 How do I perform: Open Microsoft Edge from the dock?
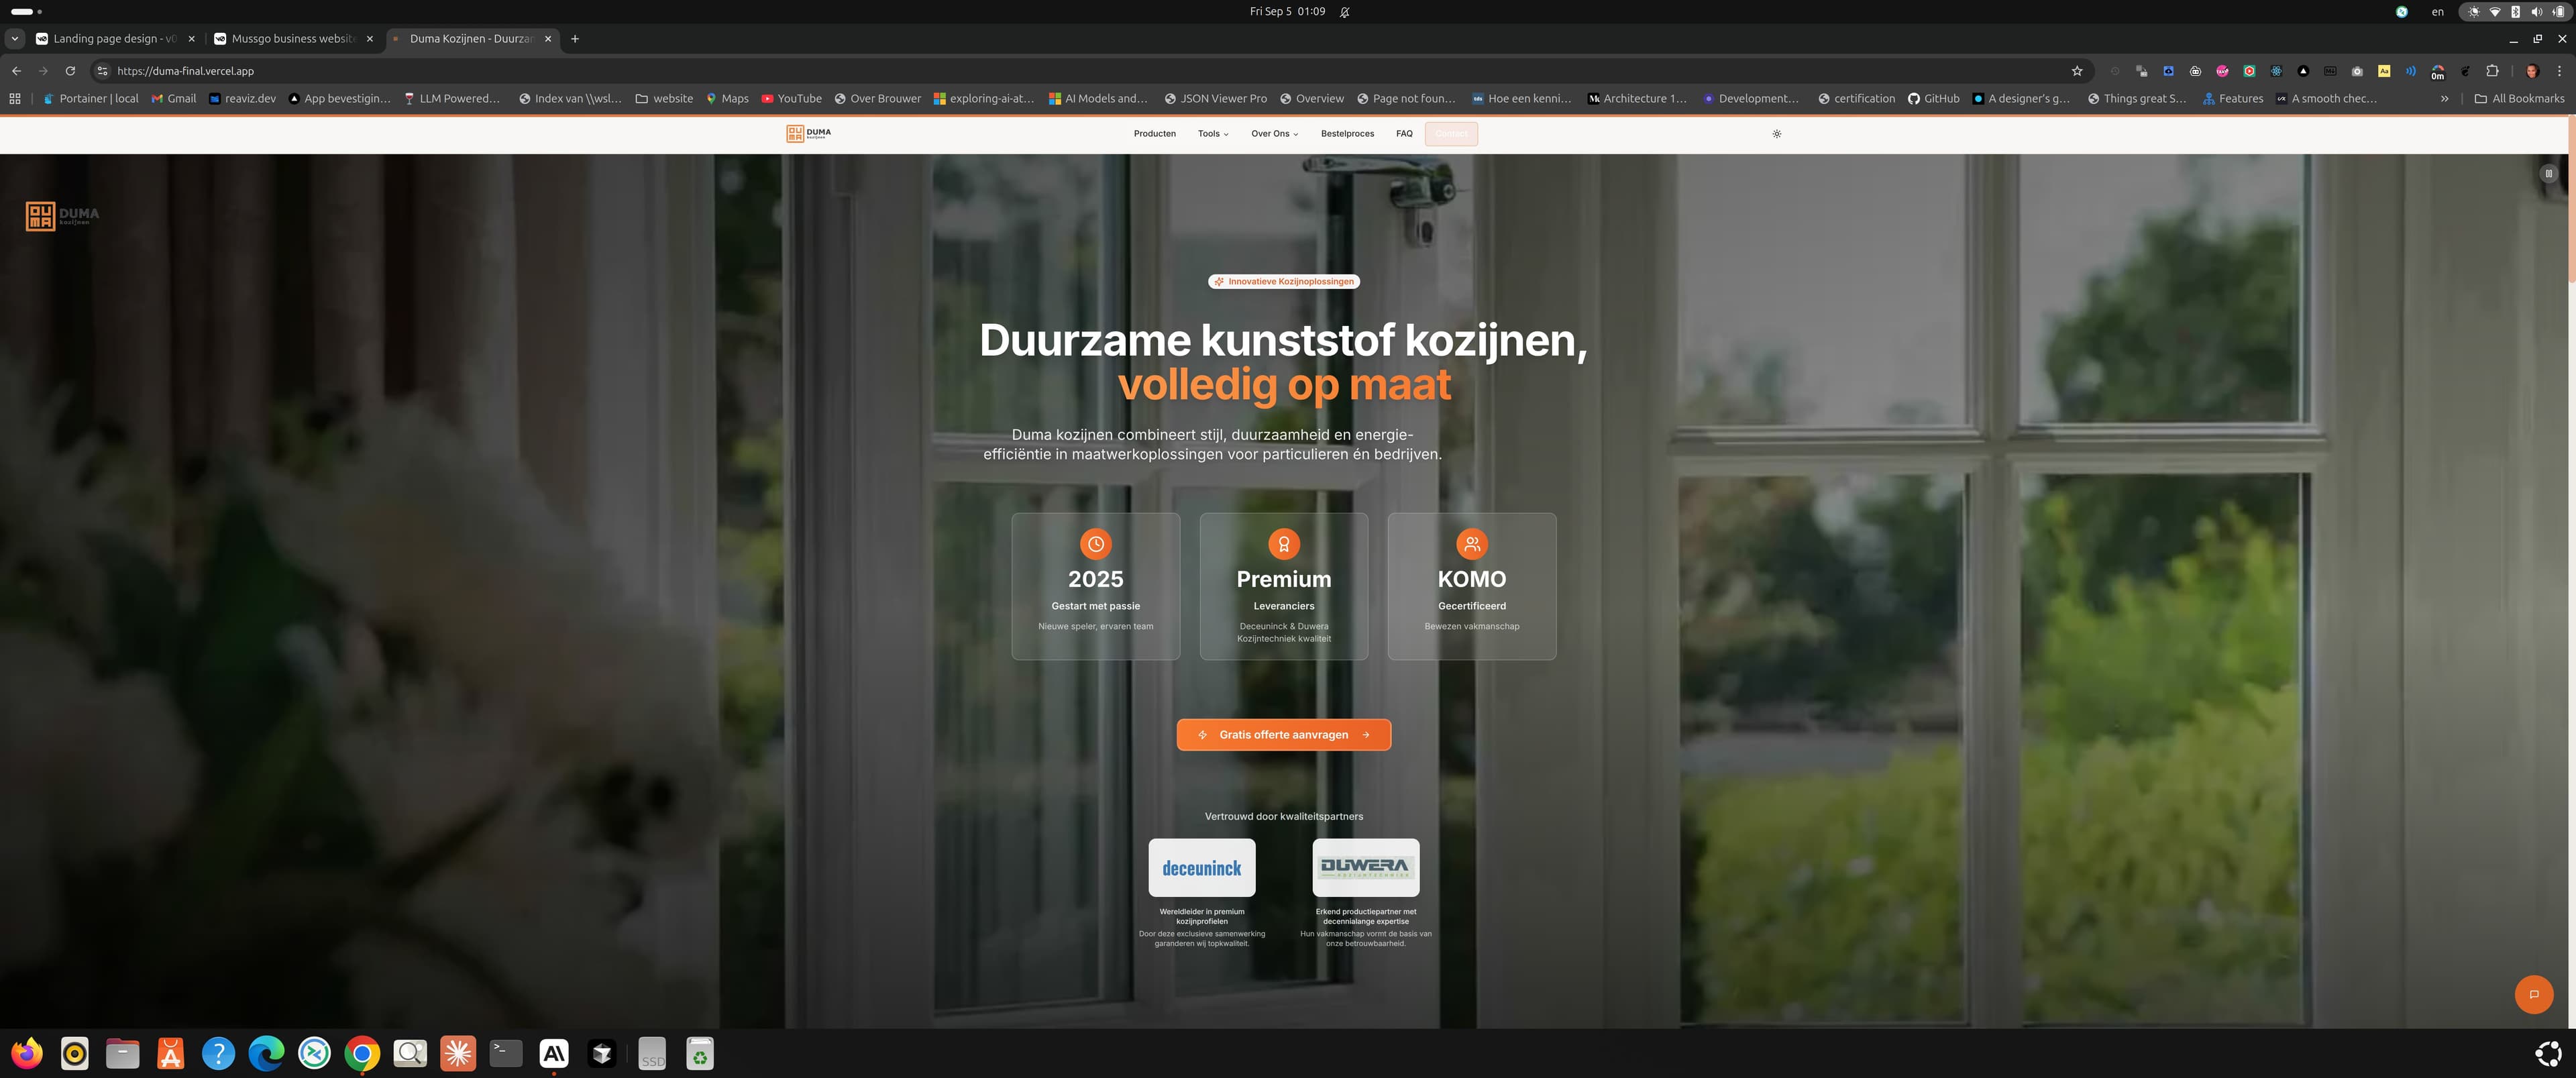click(266, 1053)
